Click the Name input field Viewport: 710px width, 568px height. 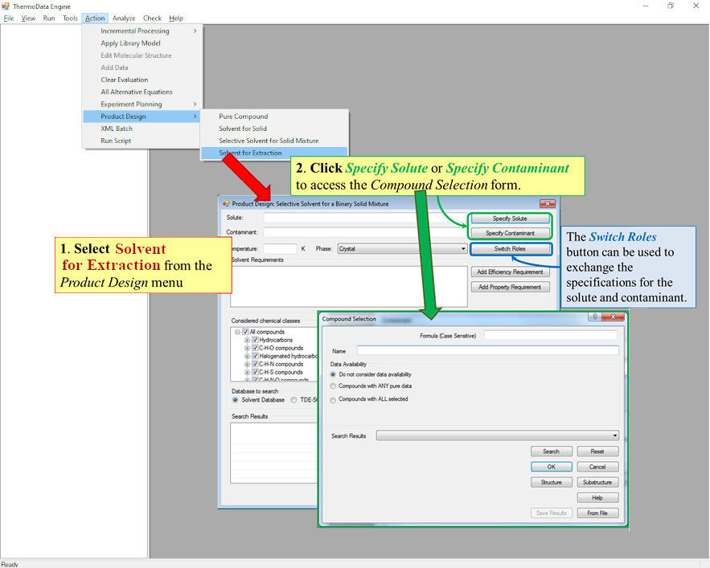[488, 350]
